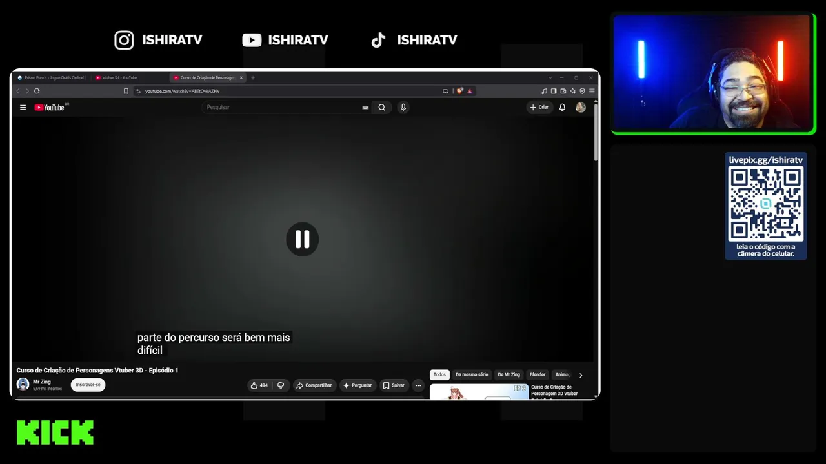Open the browser main menu
The height and width of the screenshot is (464, 826).
[x=592, y=91]
